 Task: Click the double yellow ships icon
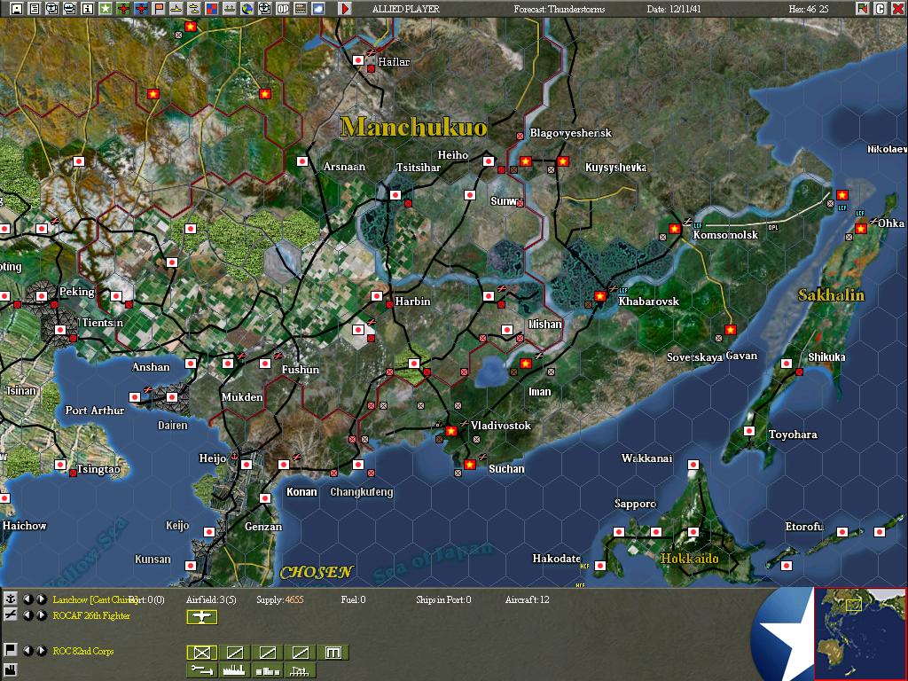click(194, 9)
